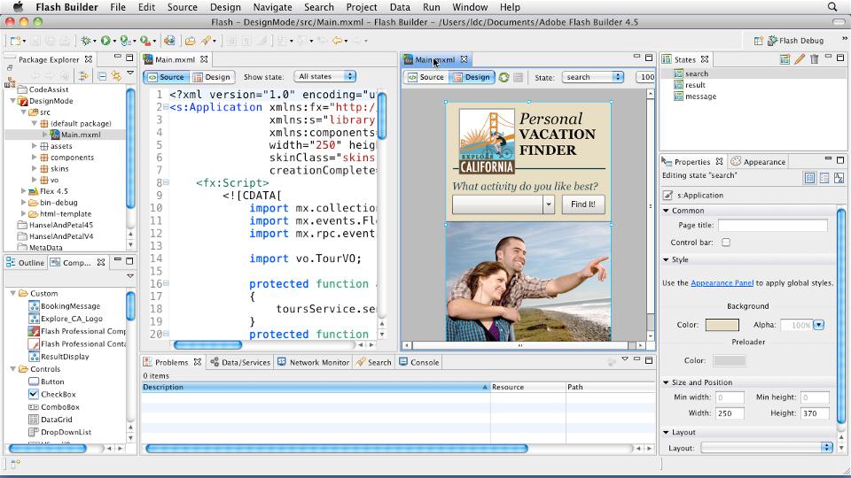Switch to the Outline tab
Image resolution: width=851 pixels, height=478 pixels.
26,262
